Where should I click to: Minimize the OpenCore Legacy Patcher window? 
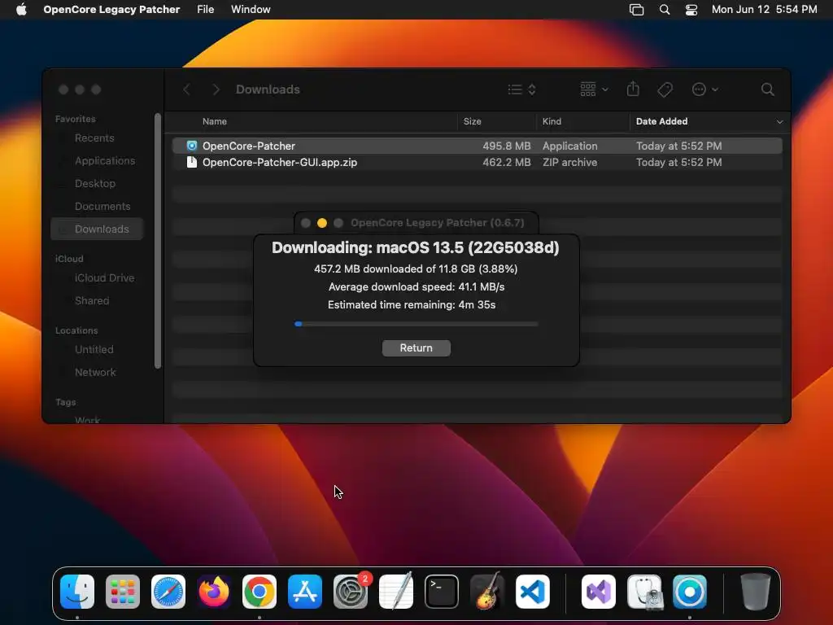pyautogui.click(x=322, y=223)
